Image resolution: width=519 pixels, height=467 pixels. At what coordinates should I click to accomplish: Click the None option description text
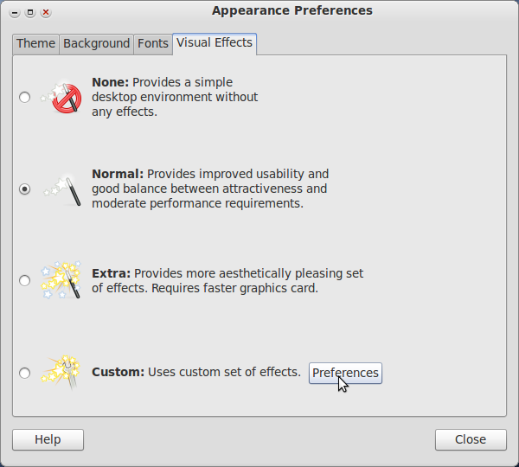click(x=175, y=97)
